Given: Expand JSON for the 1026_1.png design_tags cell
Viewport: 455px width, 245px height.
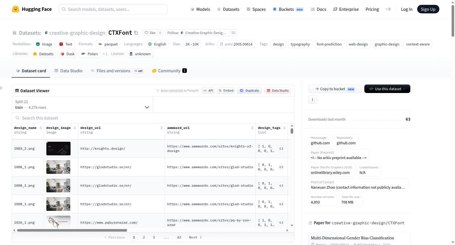Looking at the screenshot, I should (x=281, y=223).
